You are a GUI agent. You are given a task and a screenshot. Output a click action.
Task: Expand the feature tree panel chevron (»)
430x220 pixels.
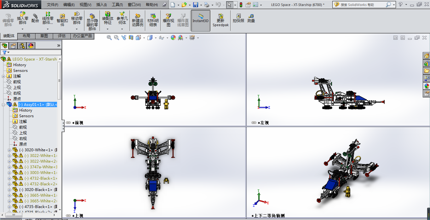(x=59, y=46)
